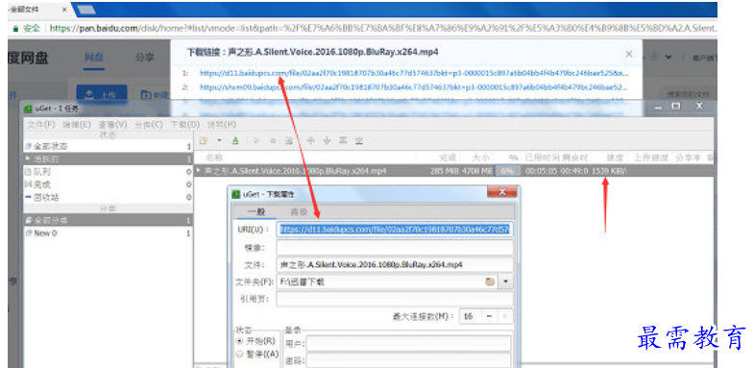
Task: Click the browser address bar URL
Action: (x=382, y=29)
